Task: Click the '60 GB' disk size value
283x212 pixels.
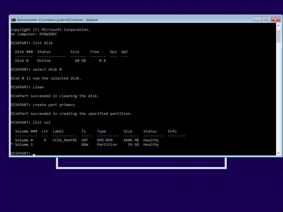Action: tap(80, 61)
